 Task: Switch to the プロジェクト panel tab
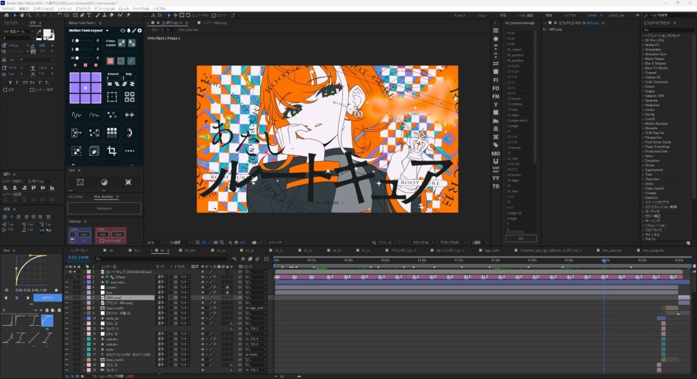pyautogui.click(x=12, y=22)
